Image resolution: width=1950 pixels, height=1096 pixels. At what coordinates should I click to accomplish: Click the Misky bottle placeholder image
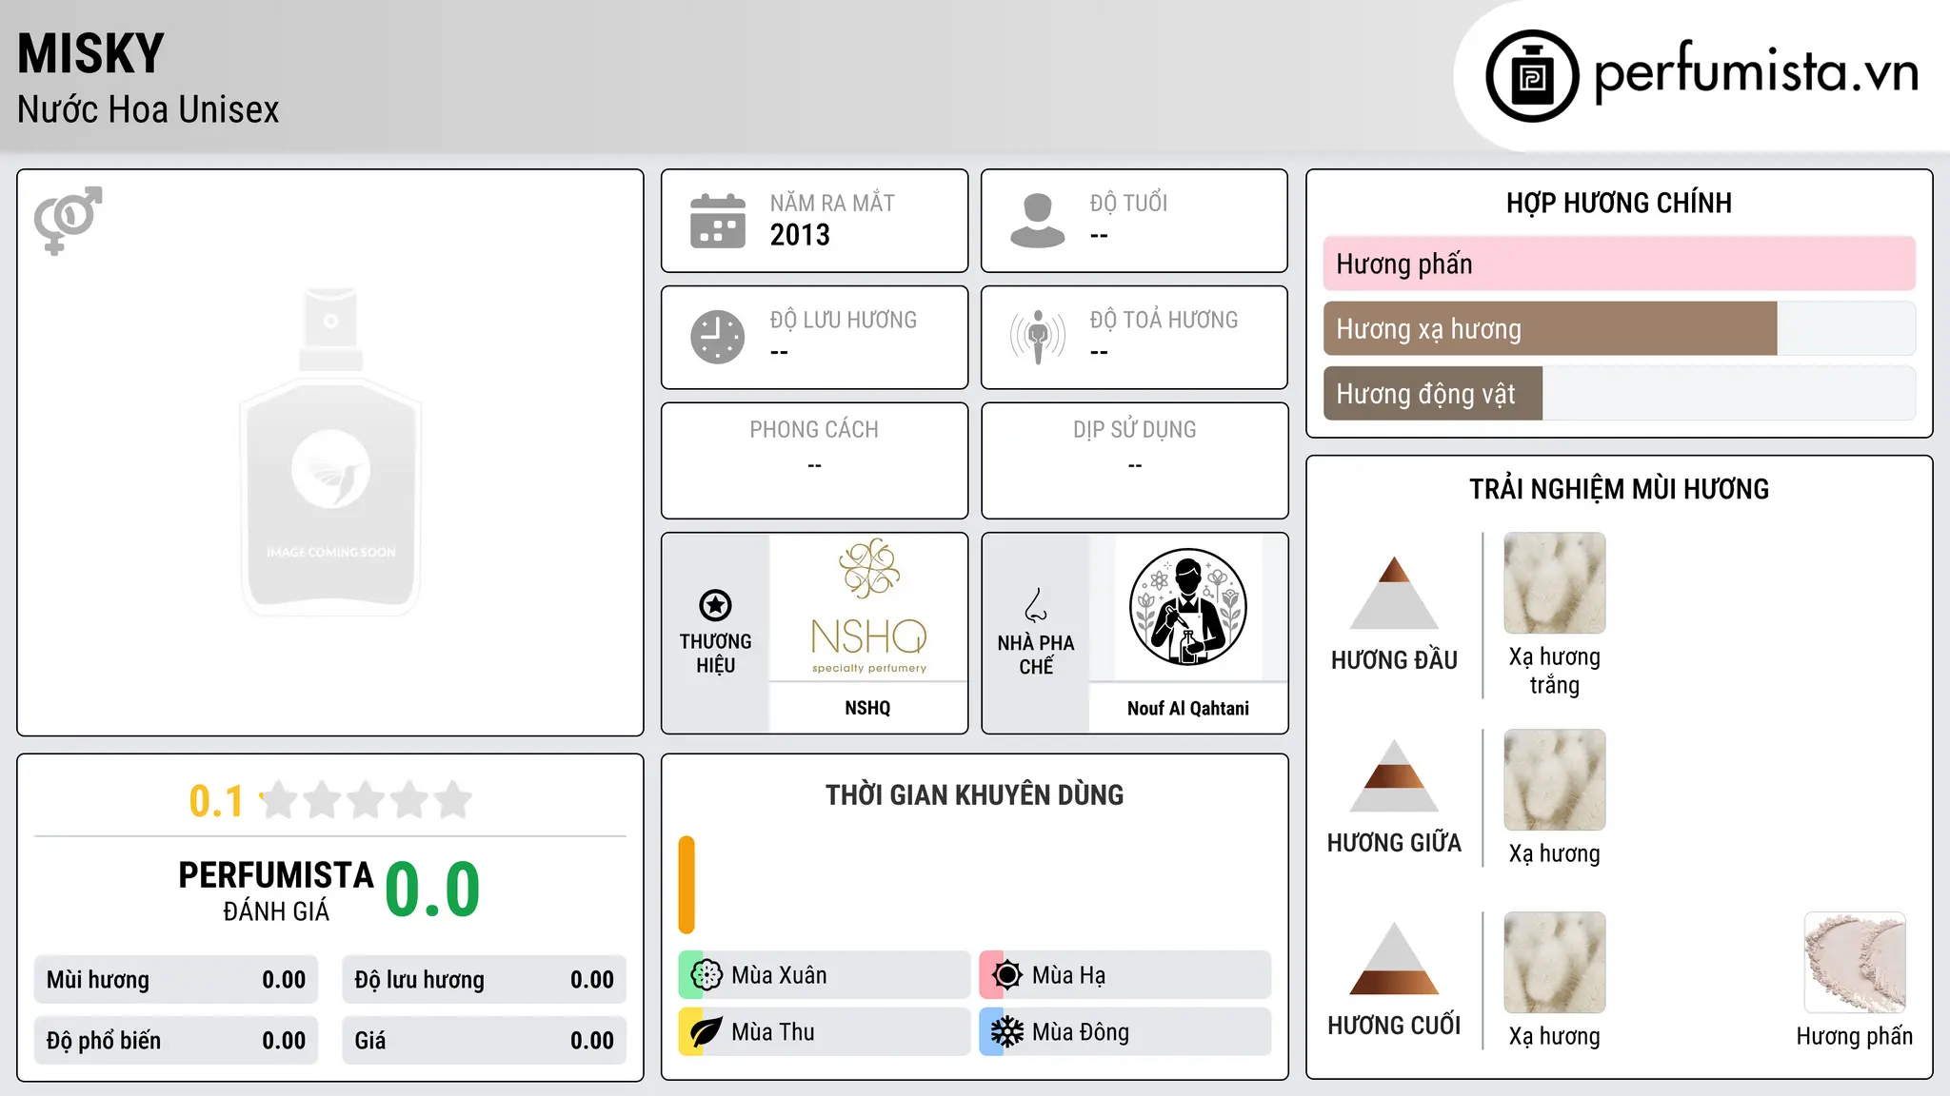[x=330, y=452]
